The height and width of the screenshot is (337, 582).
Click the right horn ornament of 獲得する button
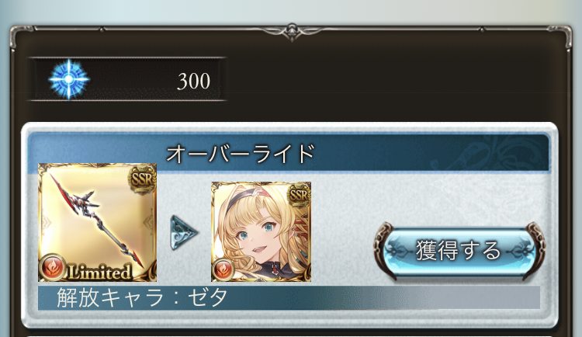[534, 250]
